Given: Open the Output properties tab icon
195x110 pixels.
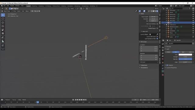Looking at the screenshot, I should coord(163,50).
